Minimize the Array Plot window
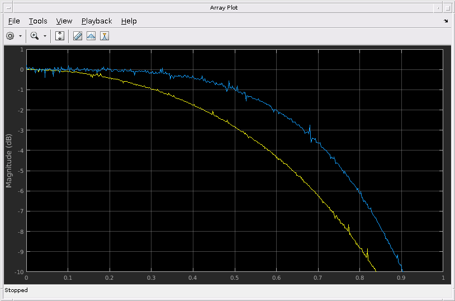The height and width of the screenshot is (301, 455). tap(438, 8)
